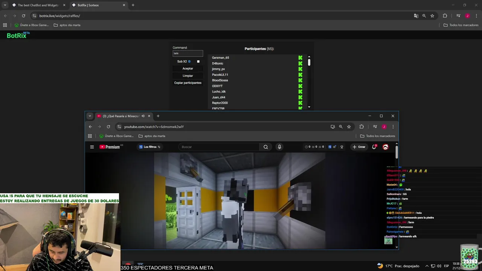Reload the BotRix page

pyautogui.click(x=23, y=16)
